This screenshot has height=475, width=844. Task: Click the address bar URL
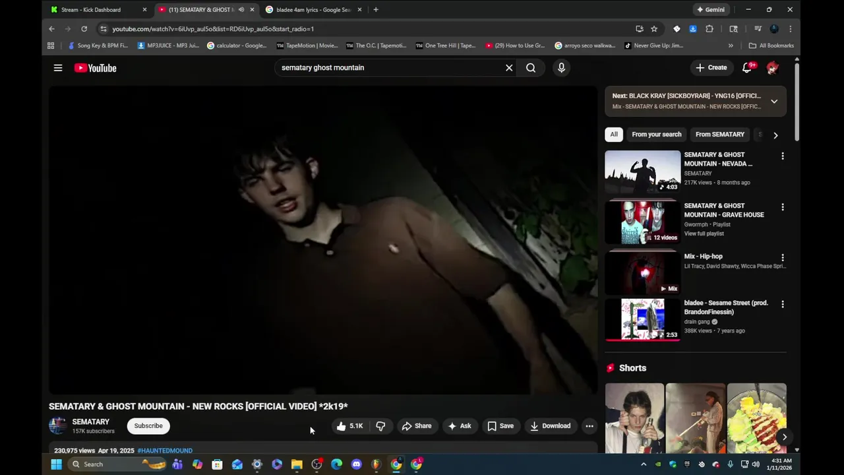coord(213,29)
